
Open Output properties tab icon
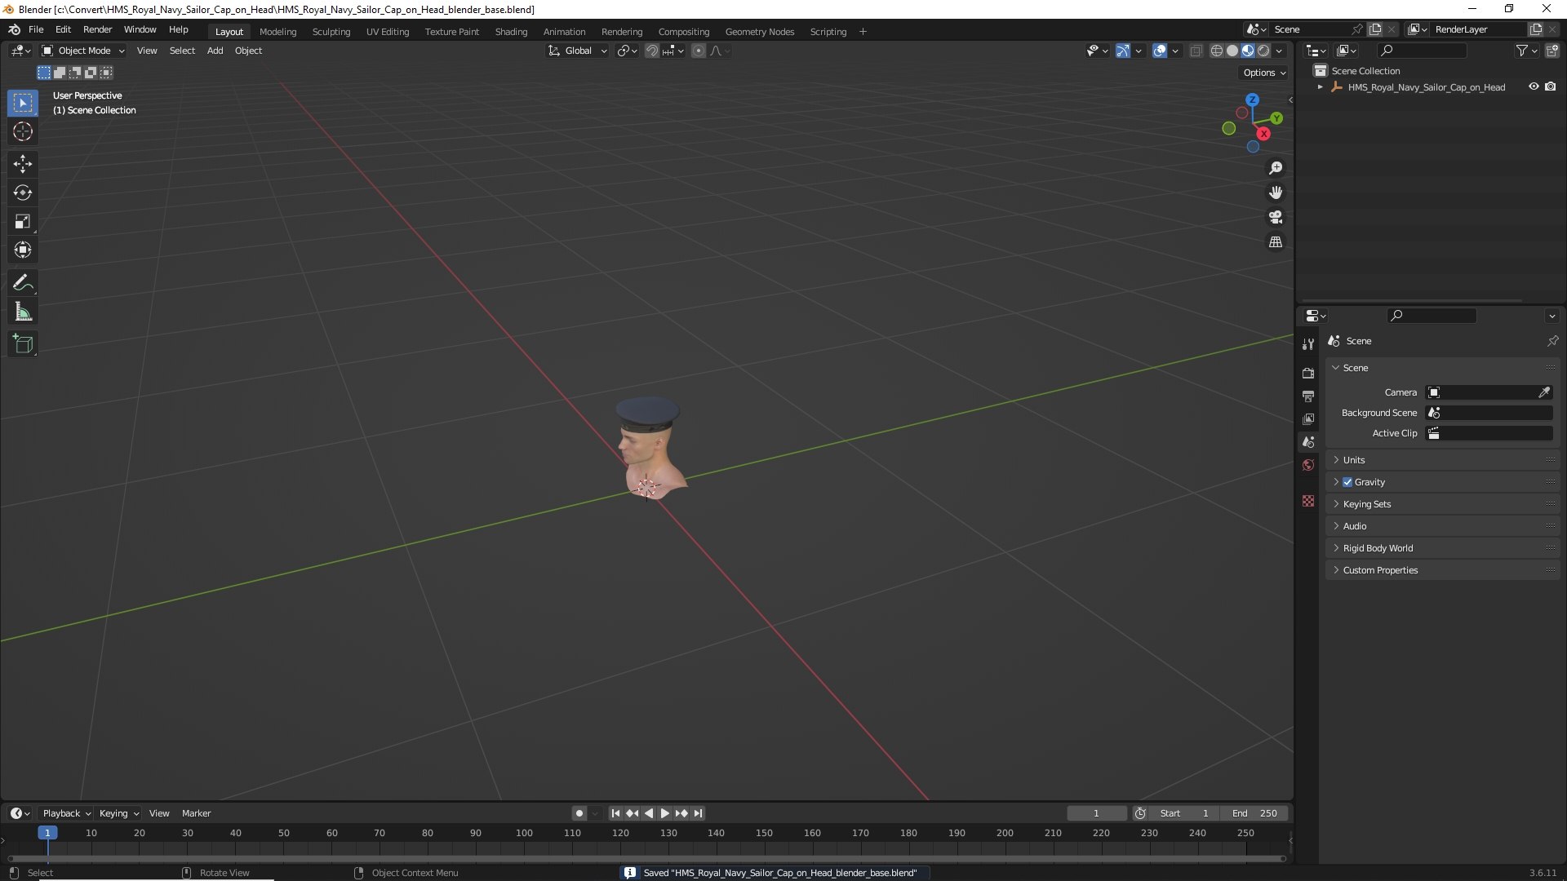(x=1308, y=396)
